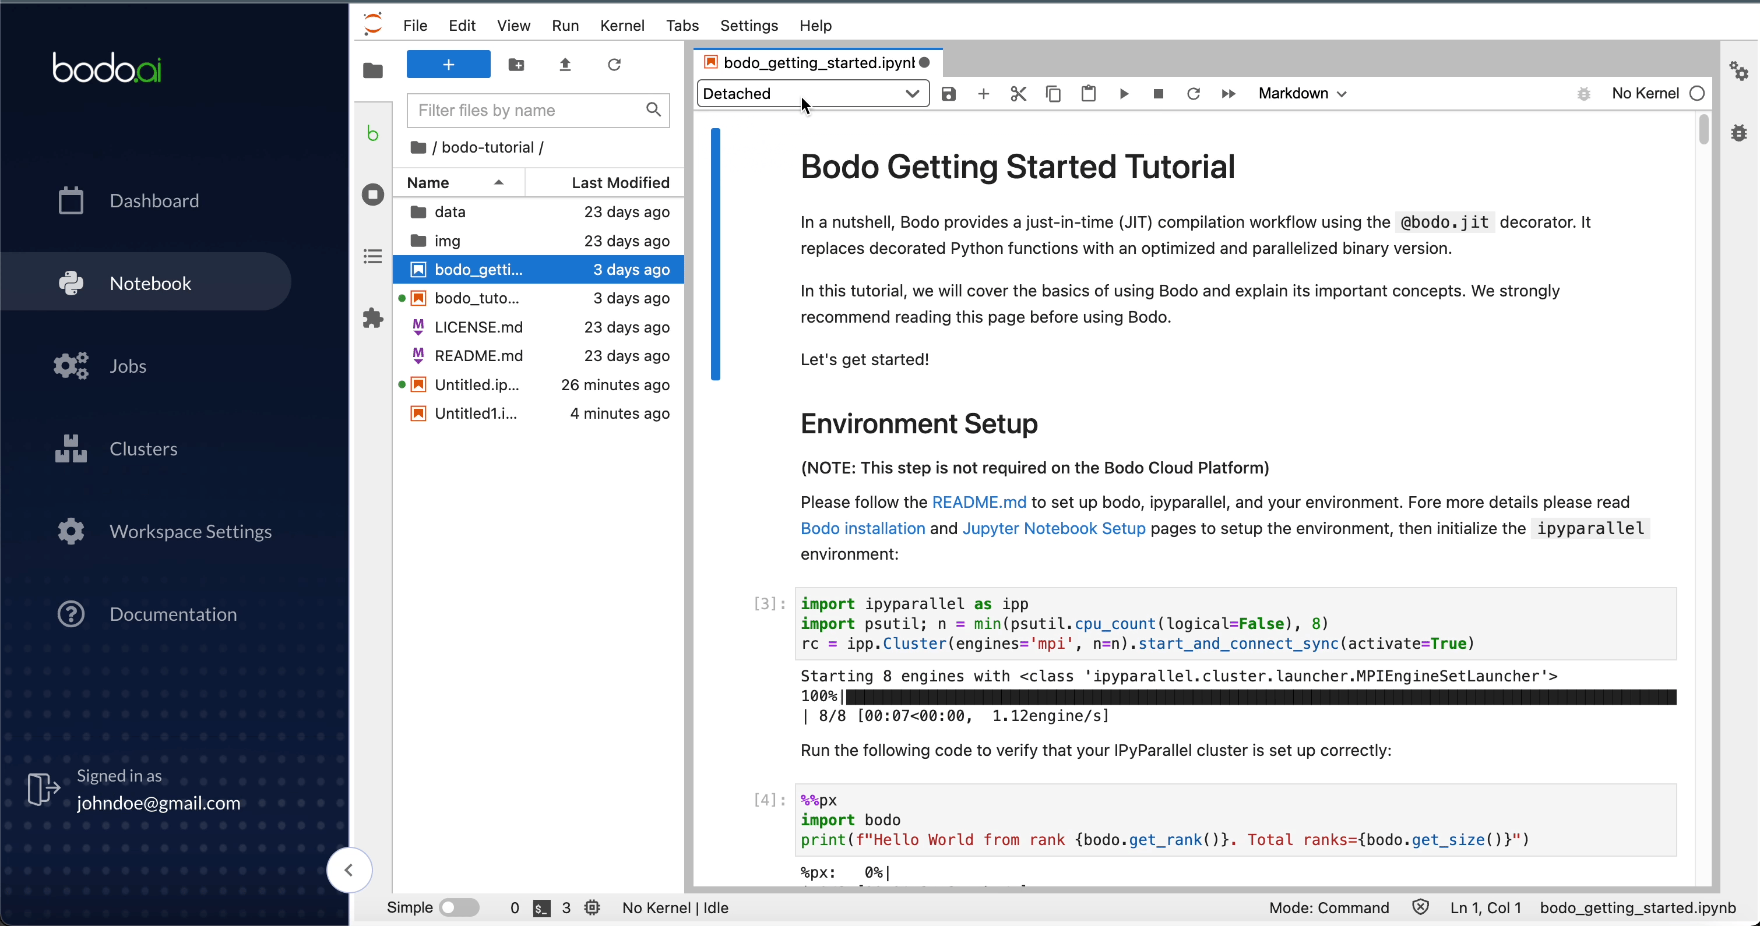Restart the kernel
Image resolution: width=1760 pixels, height=926 pixels.
coord(1194,94)
